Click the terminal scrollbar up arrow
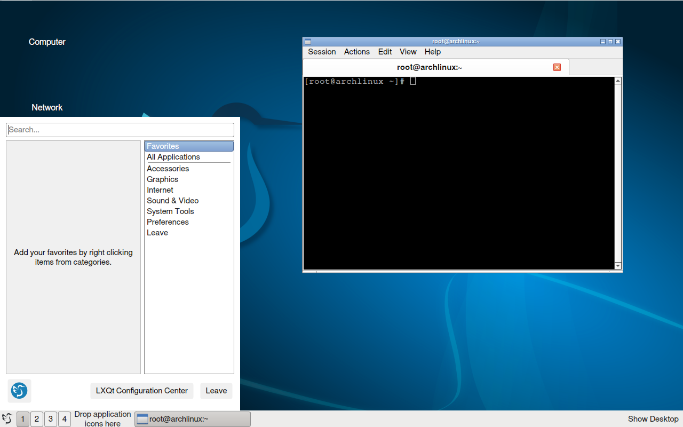 click(x=618, y=81)
